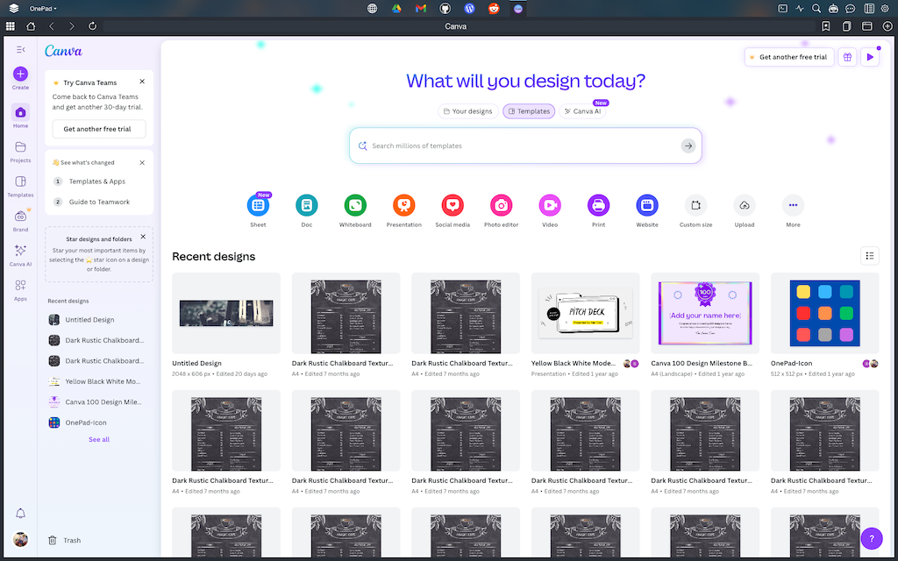898x561 pixels.
Task: Open Yellow Black White Mo... in sidebar list
Action: pyautogui.click(x=98, y=381)
